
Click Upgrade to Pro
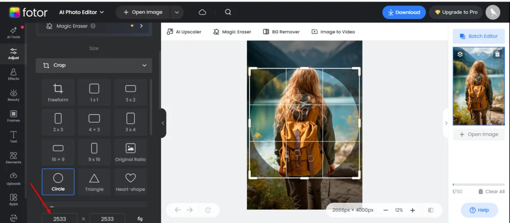point(456,12)
